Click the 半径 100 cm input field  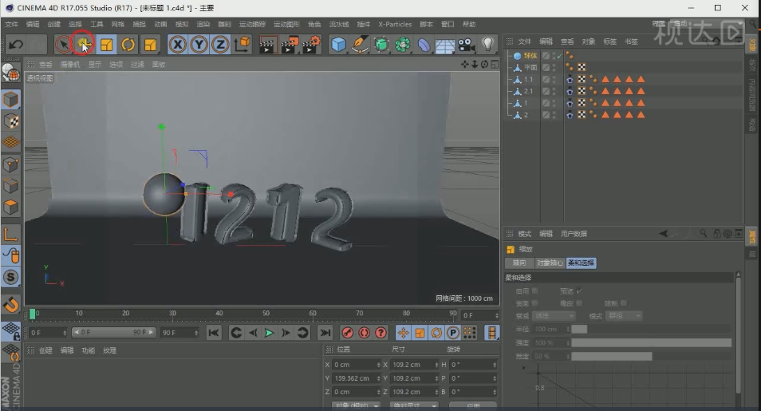[x=551, y=329]
